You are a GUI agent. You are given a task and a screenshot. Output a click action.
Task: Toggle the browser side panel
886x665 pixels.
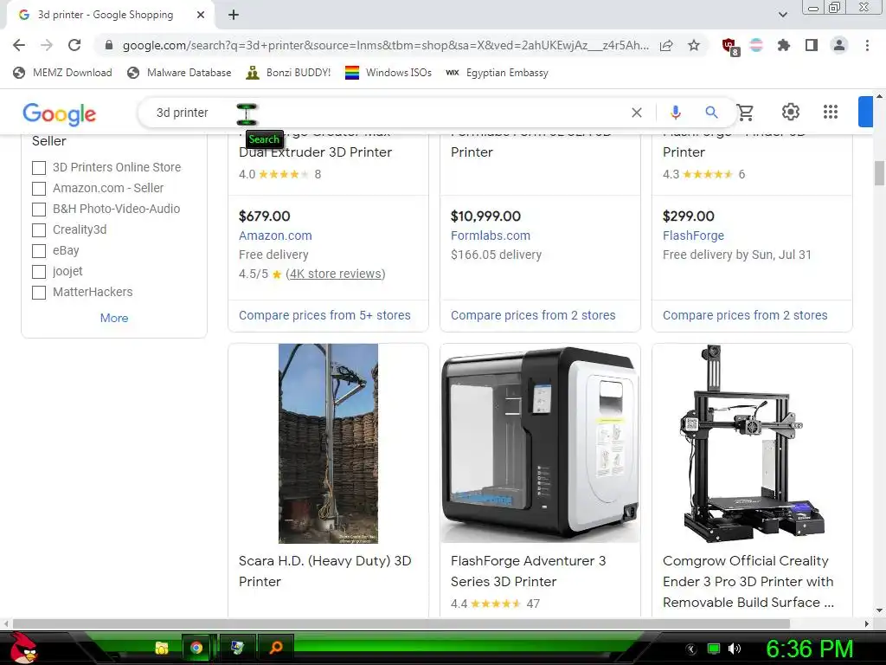point(812,45)
